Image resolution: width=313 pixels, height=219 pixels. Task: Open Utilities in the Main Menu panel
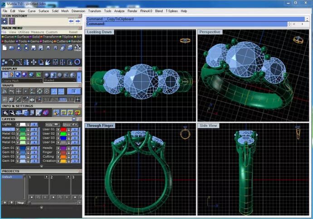pyautogui.click(x=24, y=32)
